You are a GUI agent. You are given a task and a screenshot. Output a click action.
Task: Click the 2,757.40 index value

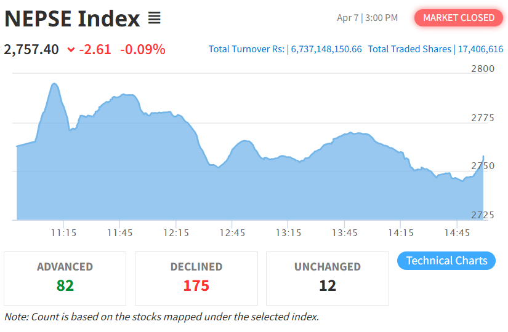(x=31, y=49)
